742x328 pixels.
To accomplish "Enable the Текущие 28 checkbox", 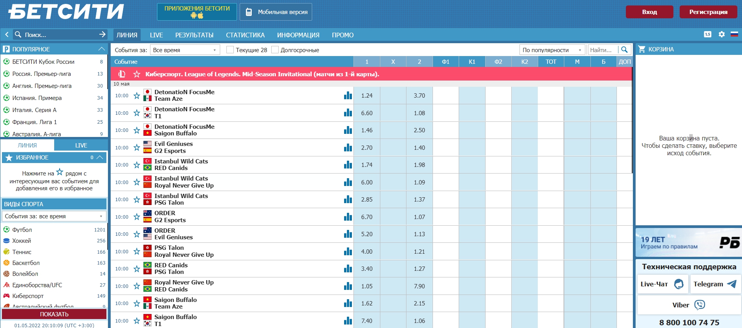I will (230, 50).
